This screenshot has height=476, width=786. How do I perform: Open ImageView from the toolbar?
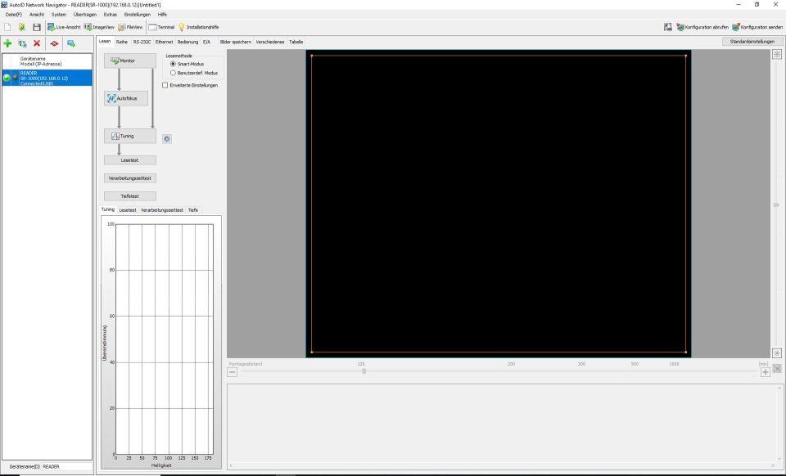[x=99, y=27]
